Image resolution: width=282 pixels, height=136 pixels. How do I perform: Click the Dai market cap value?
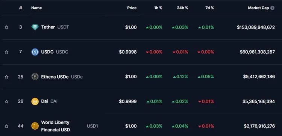[259, 101]
